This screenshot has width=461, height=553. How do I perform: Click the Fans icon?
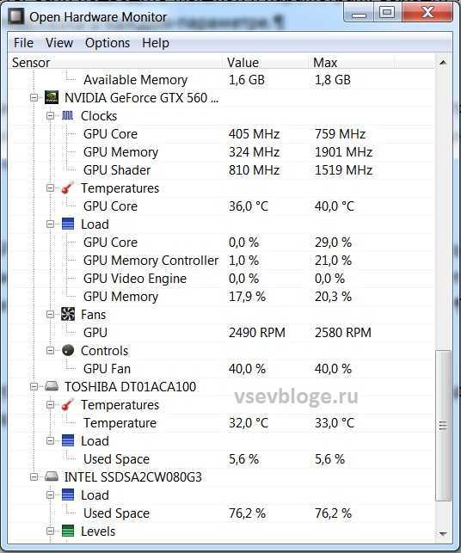click(x=68, y=314)
